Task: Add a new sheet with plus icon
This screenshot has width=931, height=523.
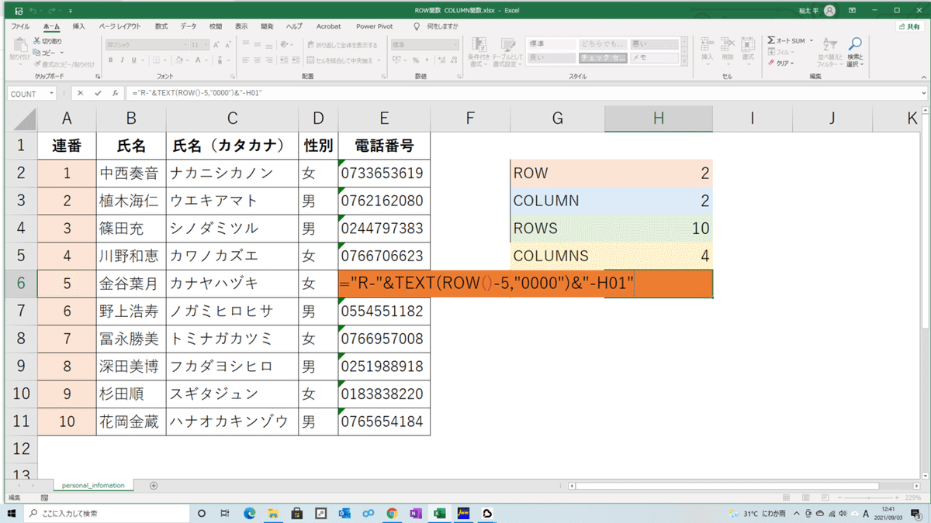Action: [154, 486]
